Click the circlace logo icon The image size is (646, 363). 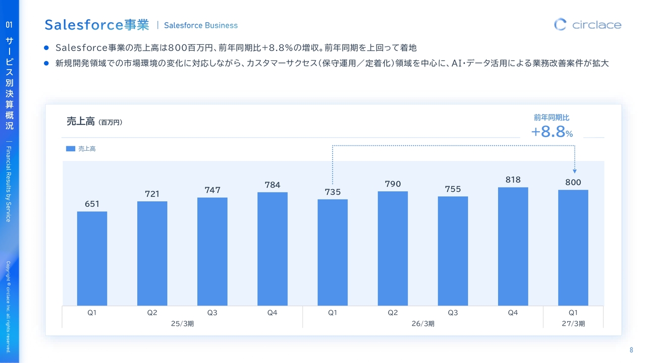point(560,24)
